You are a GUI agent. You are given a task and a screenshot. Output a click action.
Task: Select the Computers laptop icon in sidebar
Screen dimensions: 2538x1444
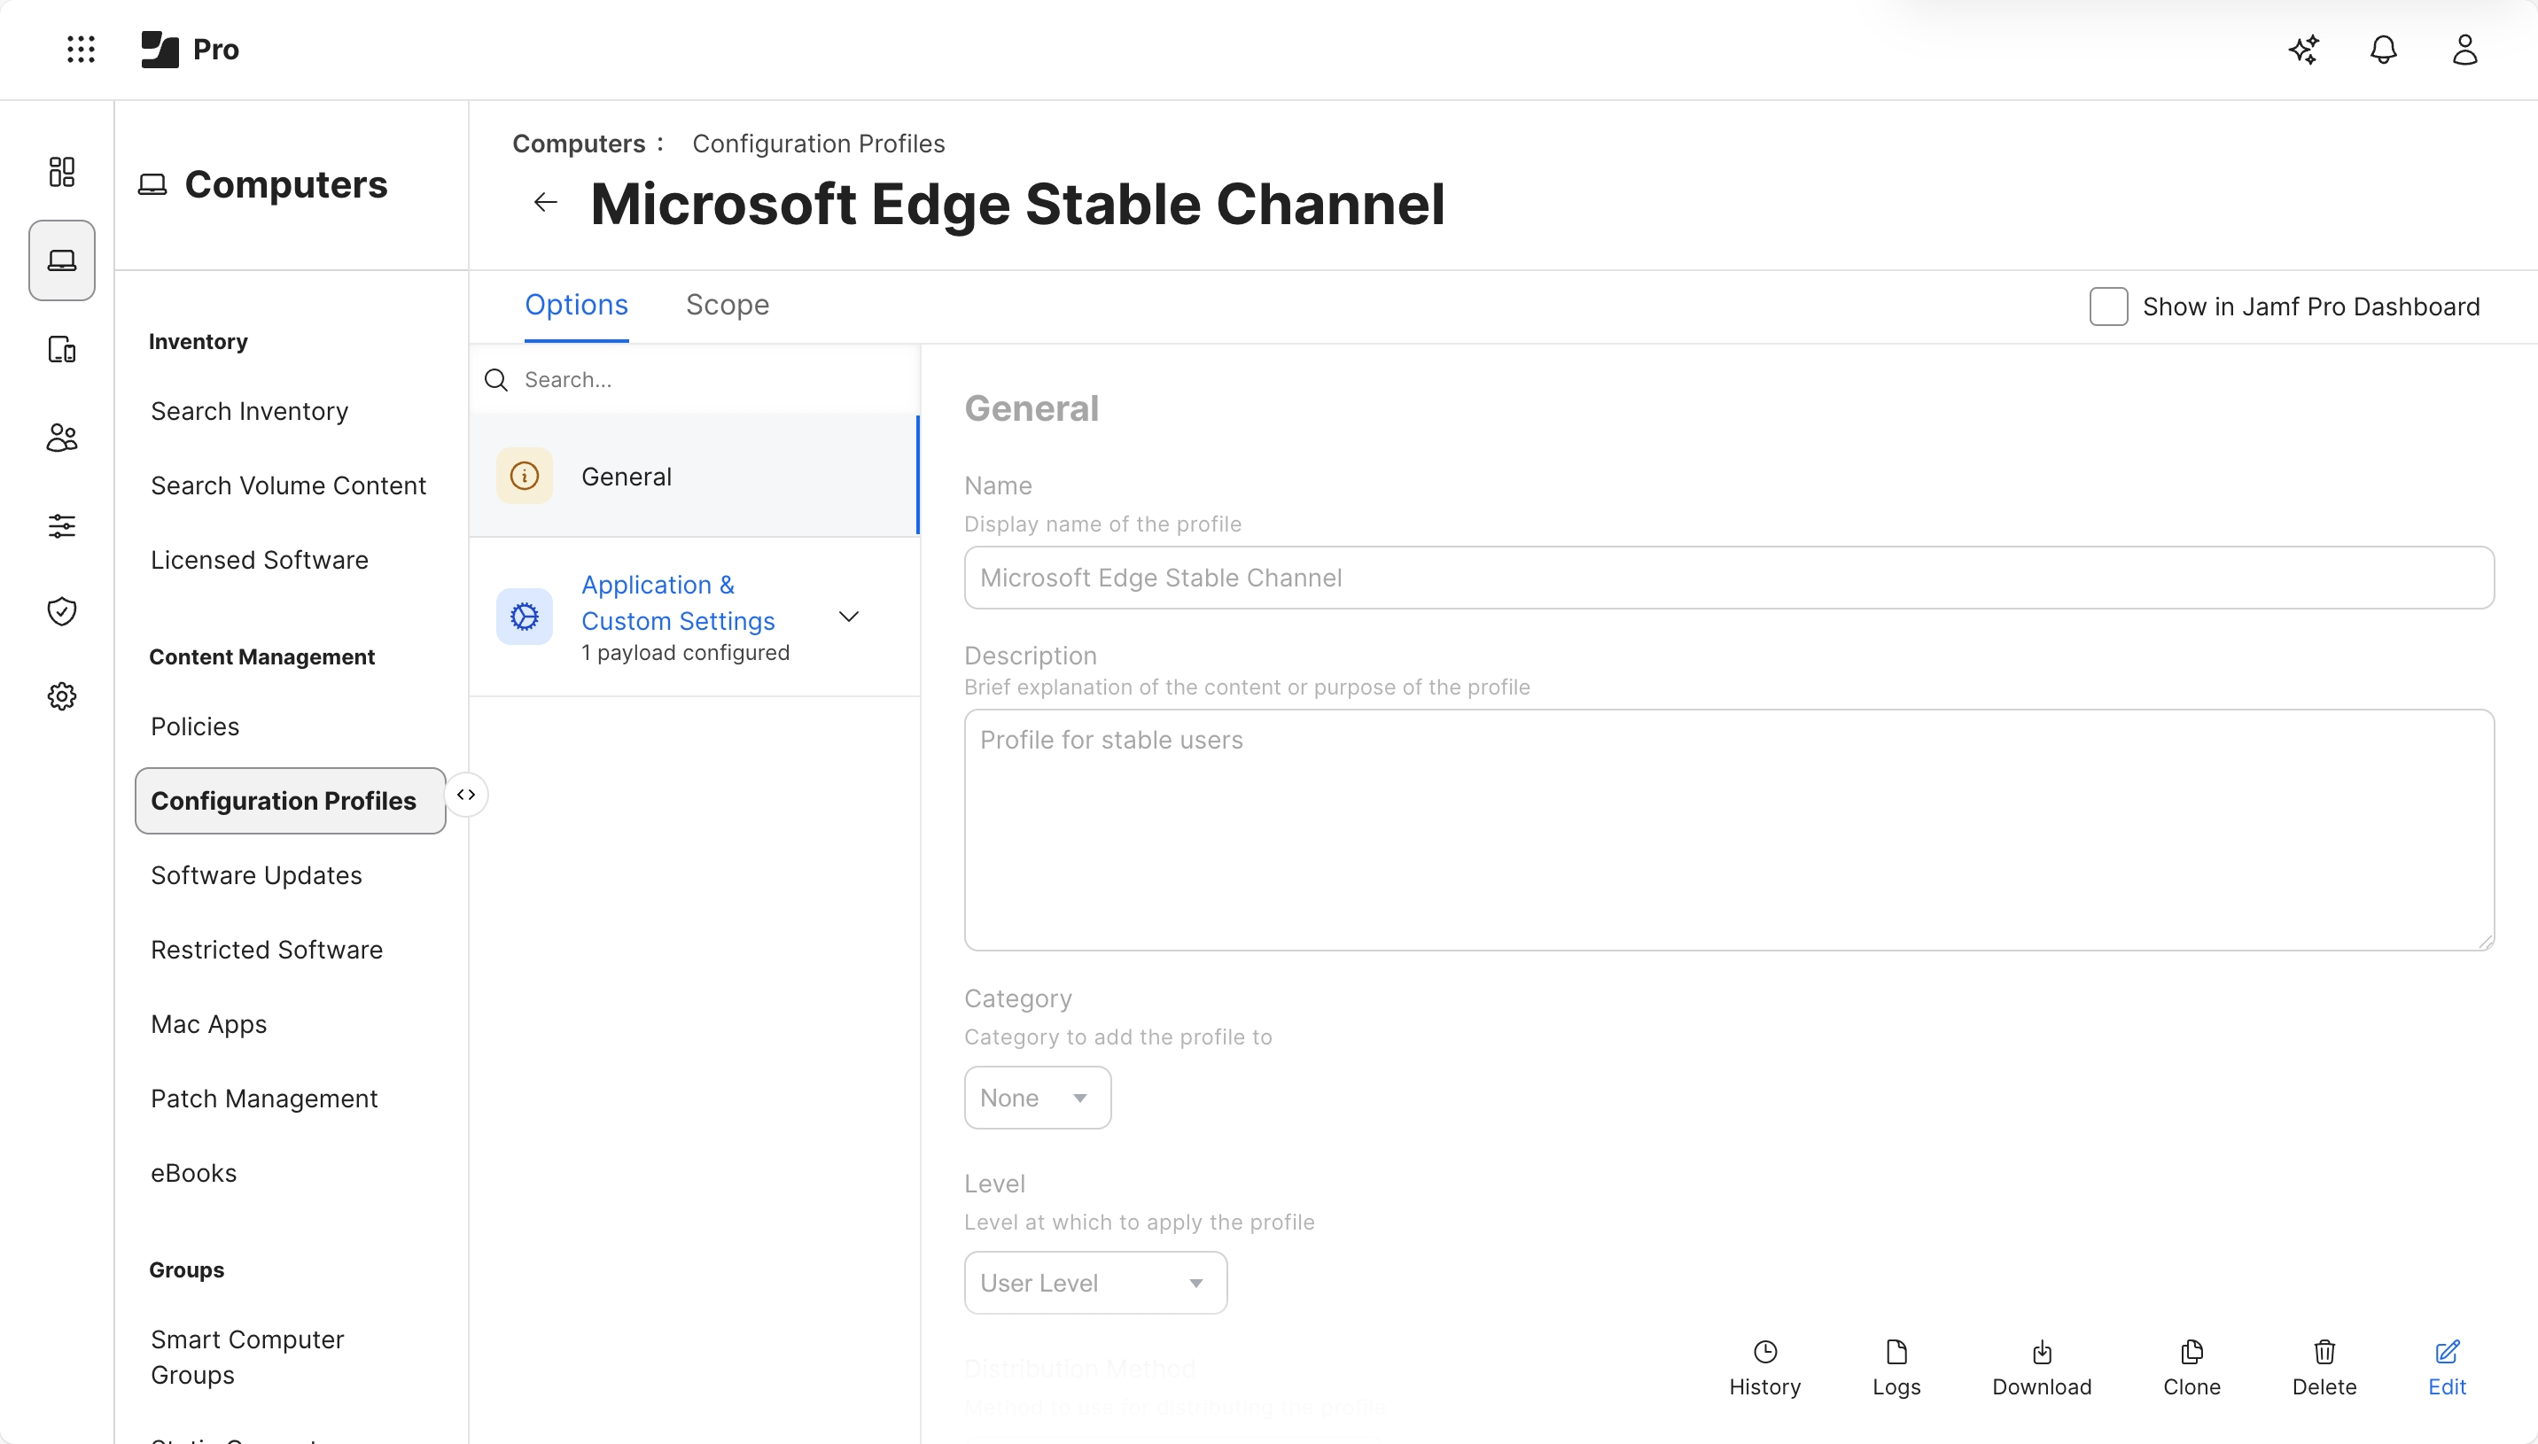pos(60,260)
